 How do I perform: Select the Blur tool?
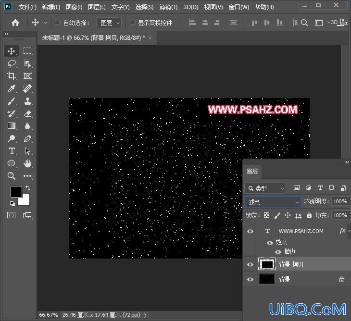27,126
